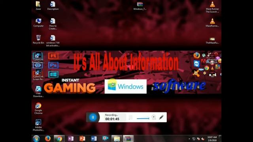This screenshot has height=142, width=253.
Task: Adjust the recorder volume slider
Action: click(143, 118)
